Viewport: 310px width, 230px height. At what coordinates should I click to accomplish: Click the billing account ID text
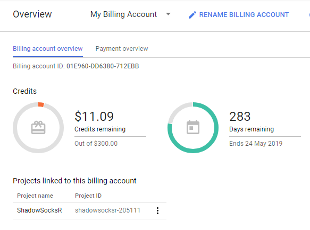tap(76, 66)
